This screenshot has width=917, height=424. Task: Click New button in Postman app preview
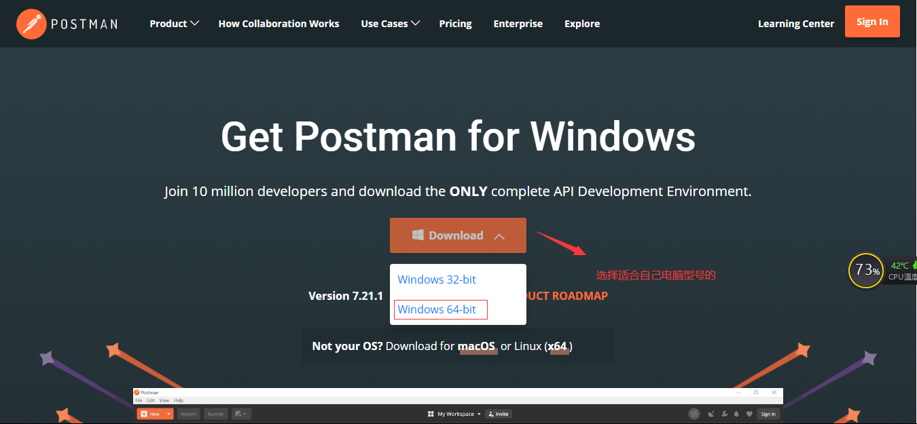149,414
